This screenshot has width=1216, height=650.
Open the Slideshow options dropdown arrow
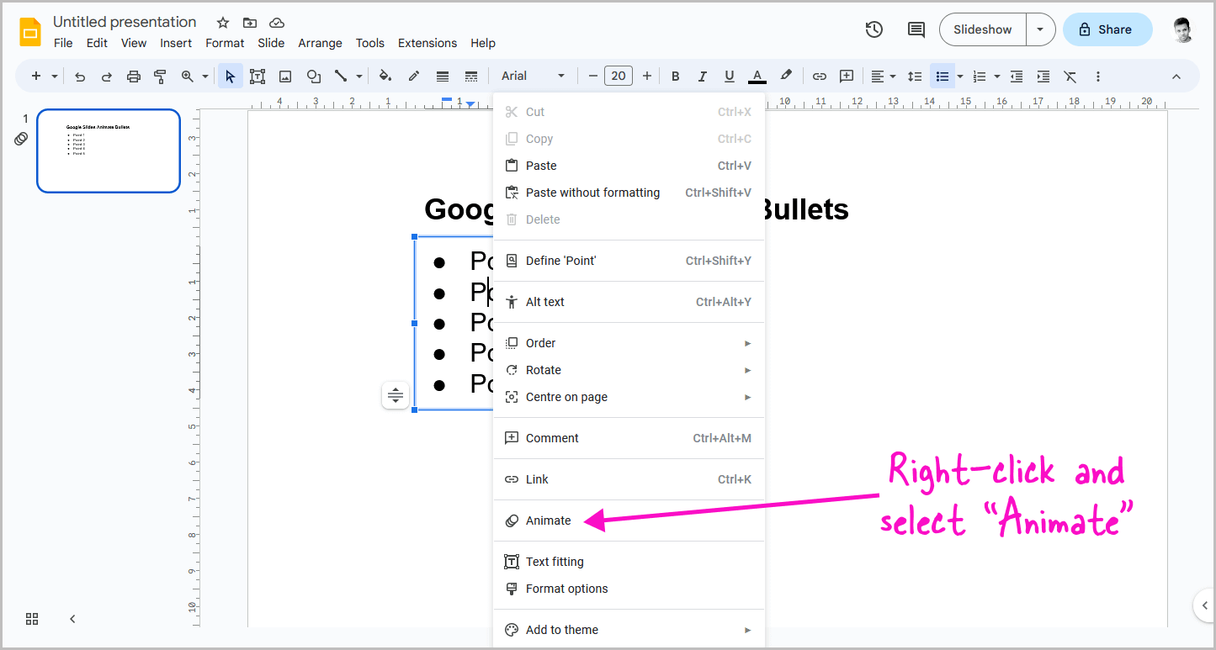1041,29
